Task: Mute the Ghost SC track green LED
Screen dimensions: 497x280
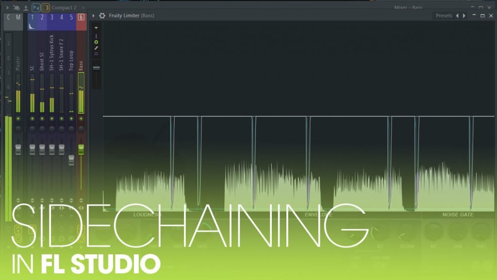Action: [x=42, y=119]
